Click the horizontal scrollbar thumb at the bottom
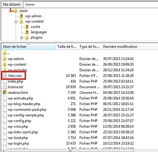 pyautogui.click(x=70, y=151)
